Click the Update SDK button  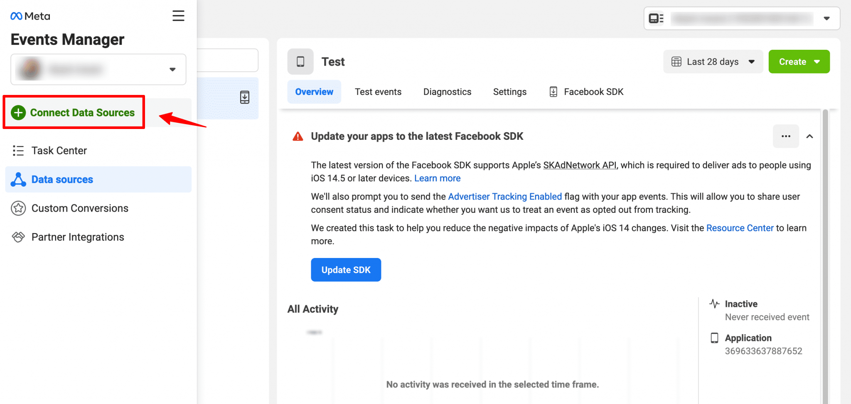point(346,270)
